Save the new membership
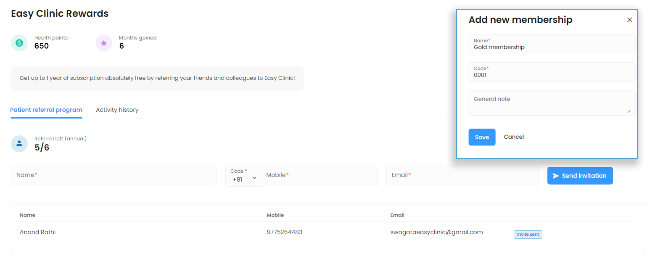 point(482,137)
